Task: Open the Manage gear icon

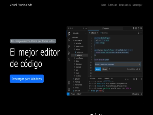Action: coord(69,89)
